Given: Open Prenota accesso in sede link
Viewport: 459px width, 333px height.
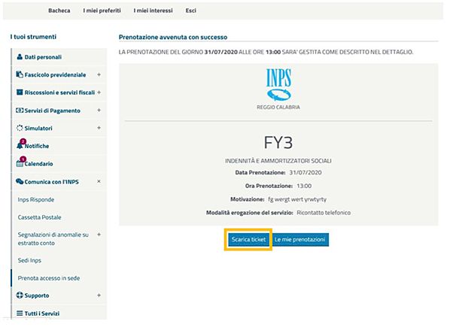Looking at the screenshot, I should pos(49,278).
